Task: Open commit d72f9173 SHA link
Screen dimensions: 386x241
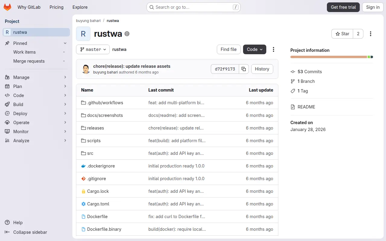Action: [x=225, y=69]
